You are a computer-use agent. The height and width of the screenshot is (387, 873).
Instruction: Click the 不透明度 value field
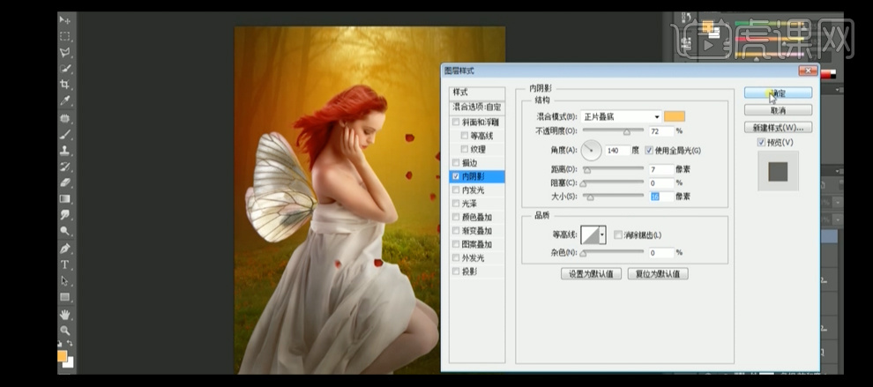[661, 131]
